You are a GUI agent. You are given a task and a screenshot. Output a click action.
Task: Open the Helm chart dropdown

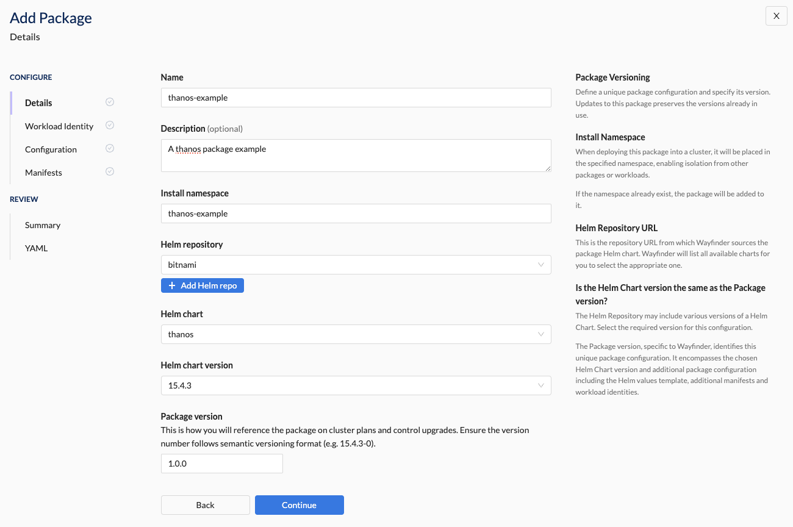[356, 334]
